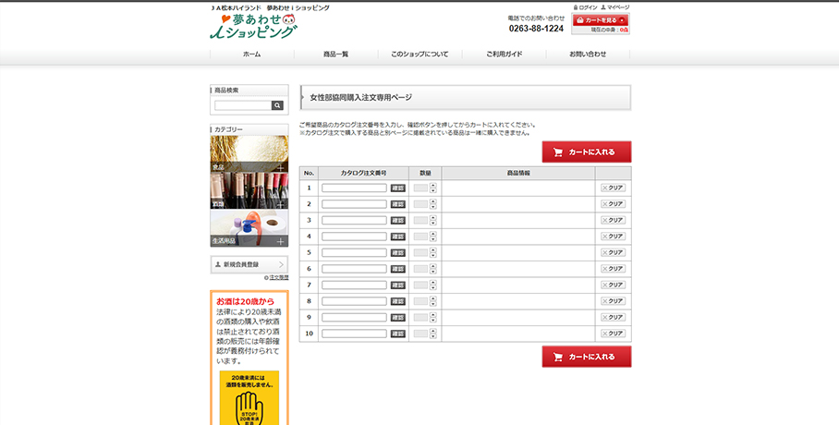Click the ×クリア button in row 5
The height and width of the screenshot is (425, 839).
[x=613, y=252]
